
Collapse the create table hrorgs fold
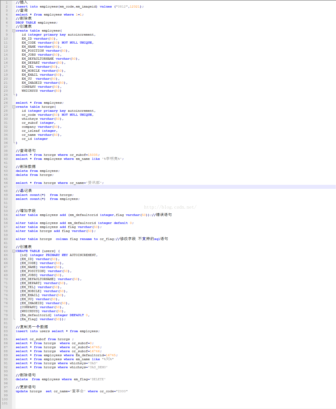click(14, 107)
